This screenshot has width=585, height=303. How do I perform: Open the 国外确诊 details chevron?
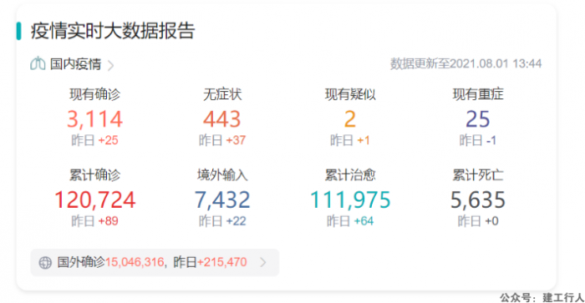click(x=263, y=262)
